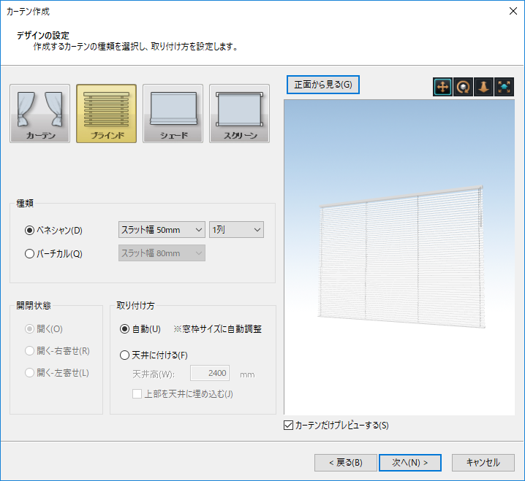The width and height of the screenshot is (525, 481).
Task: Choose the スクリーン screen type icon
Action: pos(239,113)
